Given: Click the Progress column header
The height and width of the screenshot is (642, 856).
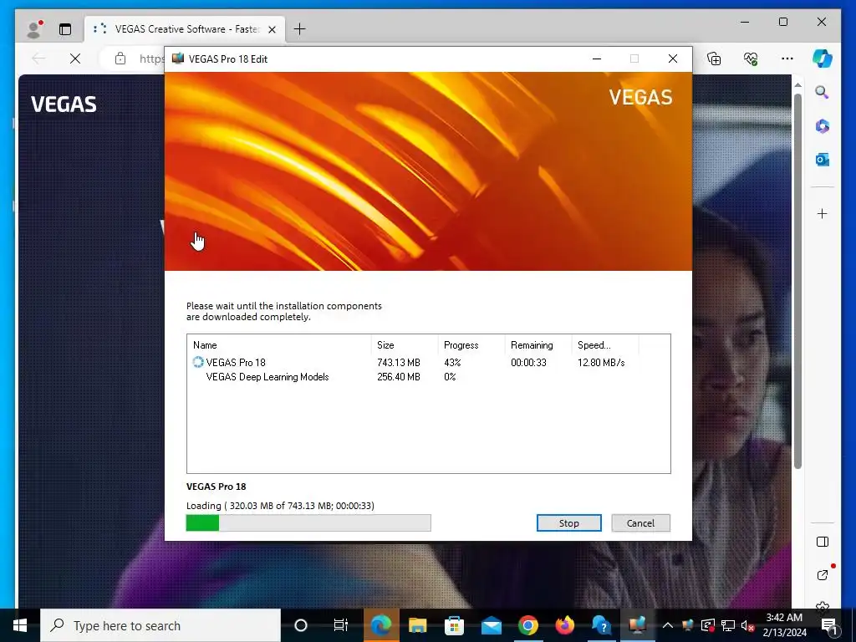Looking at the screenshot, I should click(471, 345).
